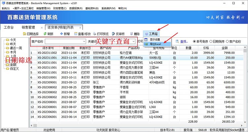This screenshot has height=132, width=248.
Task: Sort by the 数量 column header
Action: tap(189, 48)
